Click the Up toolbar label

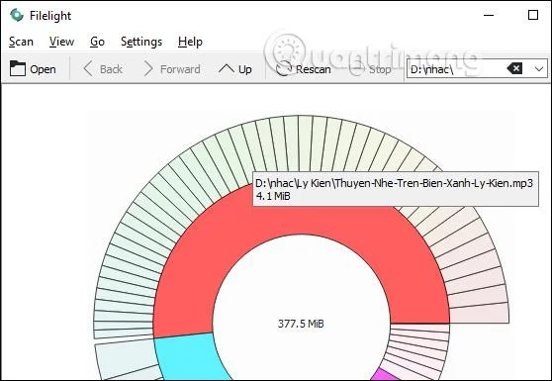pyautogui.click(x=245, y=69)
